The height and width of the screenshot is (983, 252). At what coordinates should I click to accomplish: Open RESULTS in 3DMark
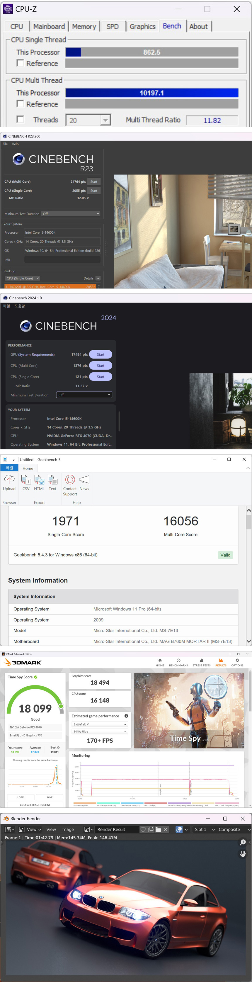221,663
